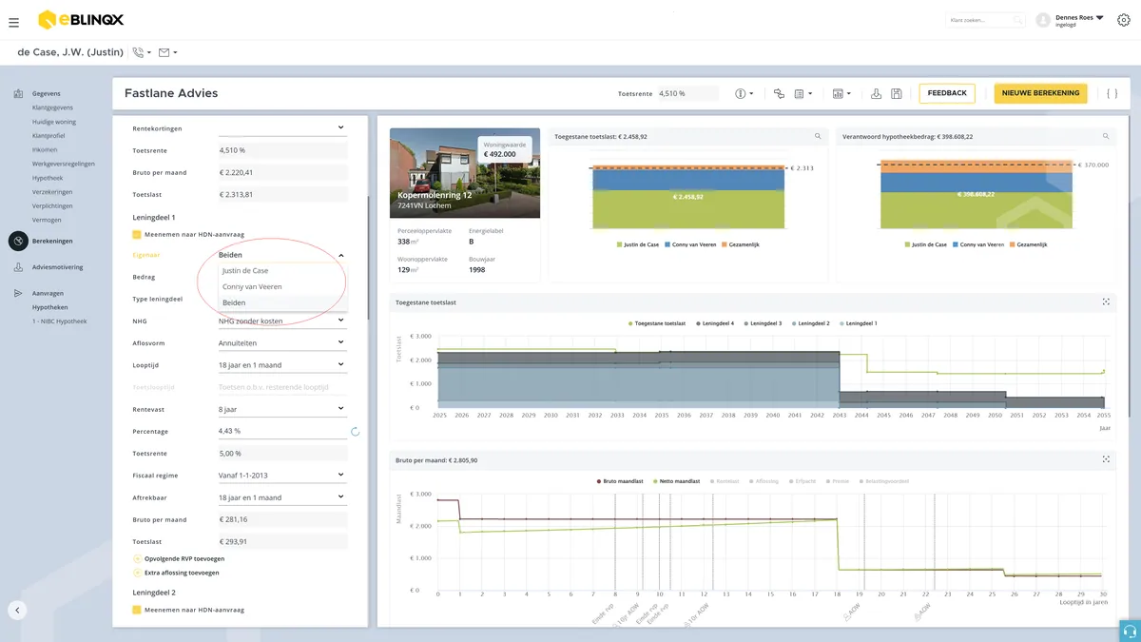
Task: Collapse the sidebar with the chevron button
Action: tap(17, 611)
